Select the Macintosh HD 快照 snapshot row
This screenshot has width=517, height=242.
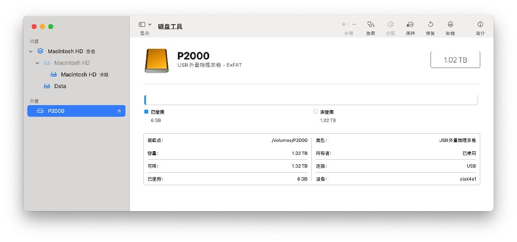(x=76, y=75)
